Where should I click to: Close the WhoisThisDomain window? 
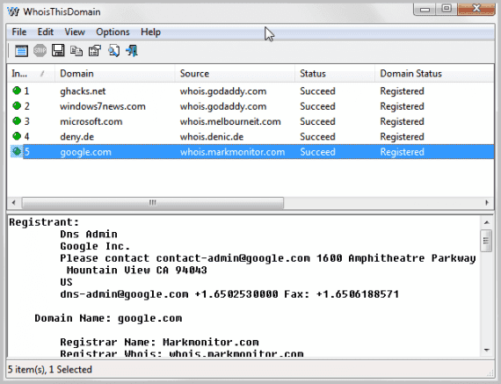point(476,10)
